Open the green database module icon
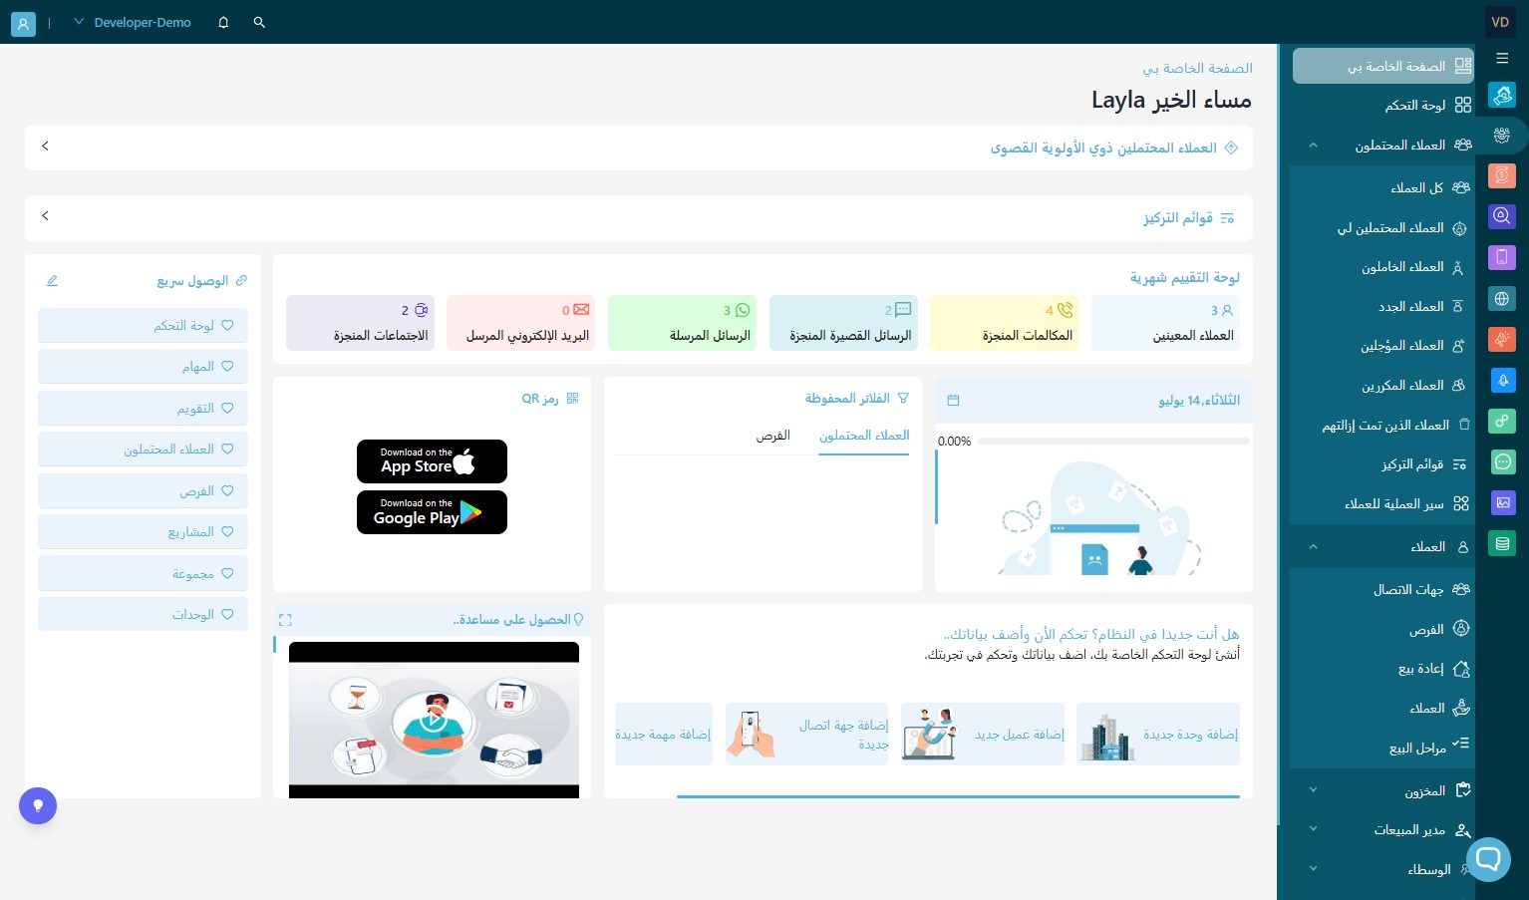This screenshot has width=1529, height=900. point(1502,543)
